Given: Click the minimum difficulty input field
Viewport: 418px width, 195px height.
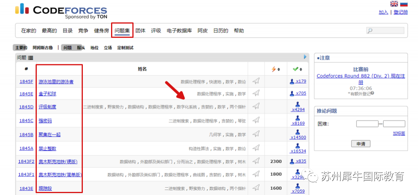Looking at the screenshot, I should 367,124.
